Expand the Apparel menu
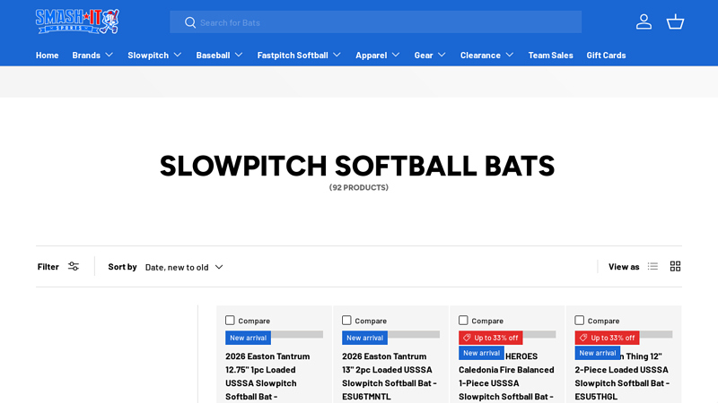Screen dimensions: 718x403 (378, 55)
